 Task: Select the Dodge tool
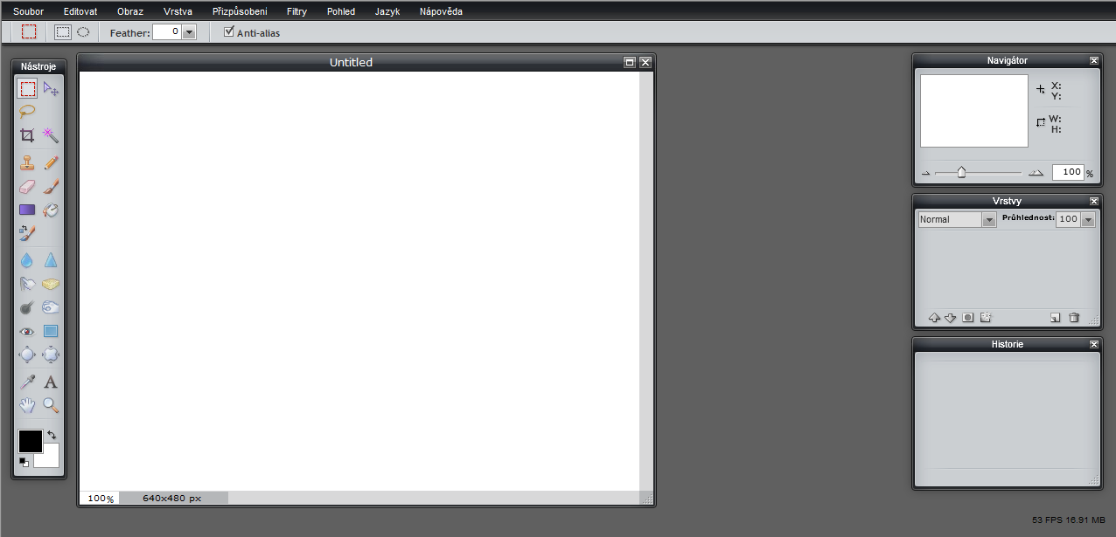click(28, 307)
